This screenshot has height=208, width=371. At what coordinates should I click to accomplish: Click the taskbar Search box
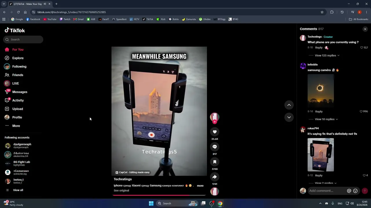point(177,203)
